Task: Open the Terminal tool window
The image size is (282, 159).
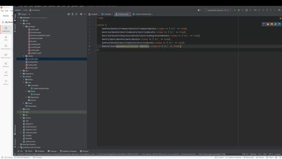Action: 52,151
